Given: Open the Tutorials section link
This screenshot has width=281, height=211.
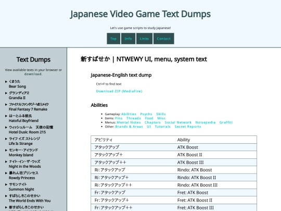Looking at the screenshot, I should click(163, 127).
